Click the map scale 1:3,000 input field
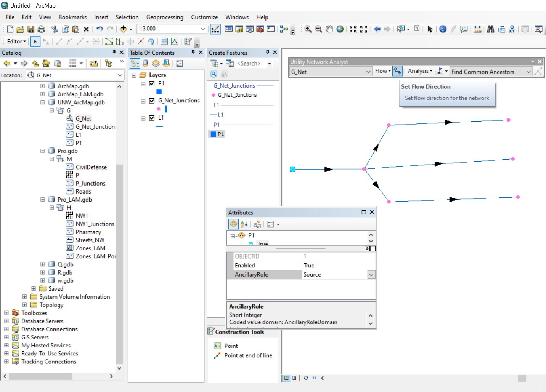 tap(168, 29)
